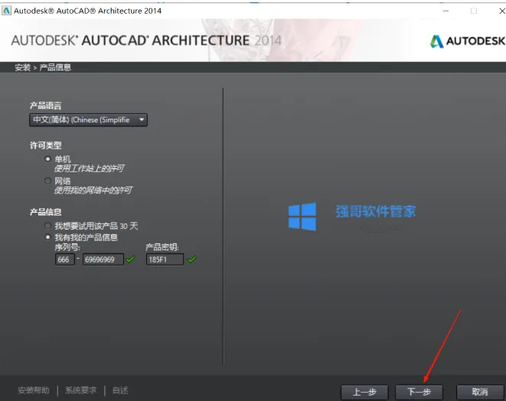Screen dimensions: 506x401
Task: Close the installer window
Action: point(502,11)
